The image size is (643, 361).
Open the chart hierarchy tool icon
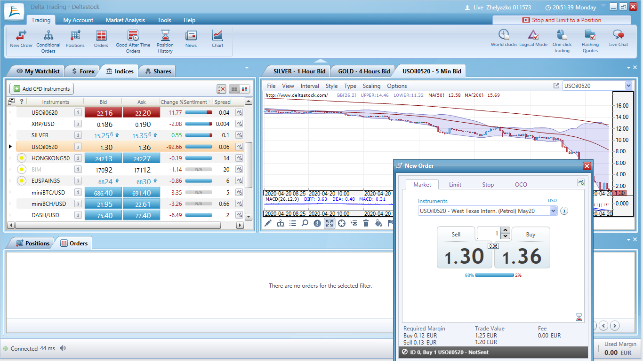click(280, 223)
